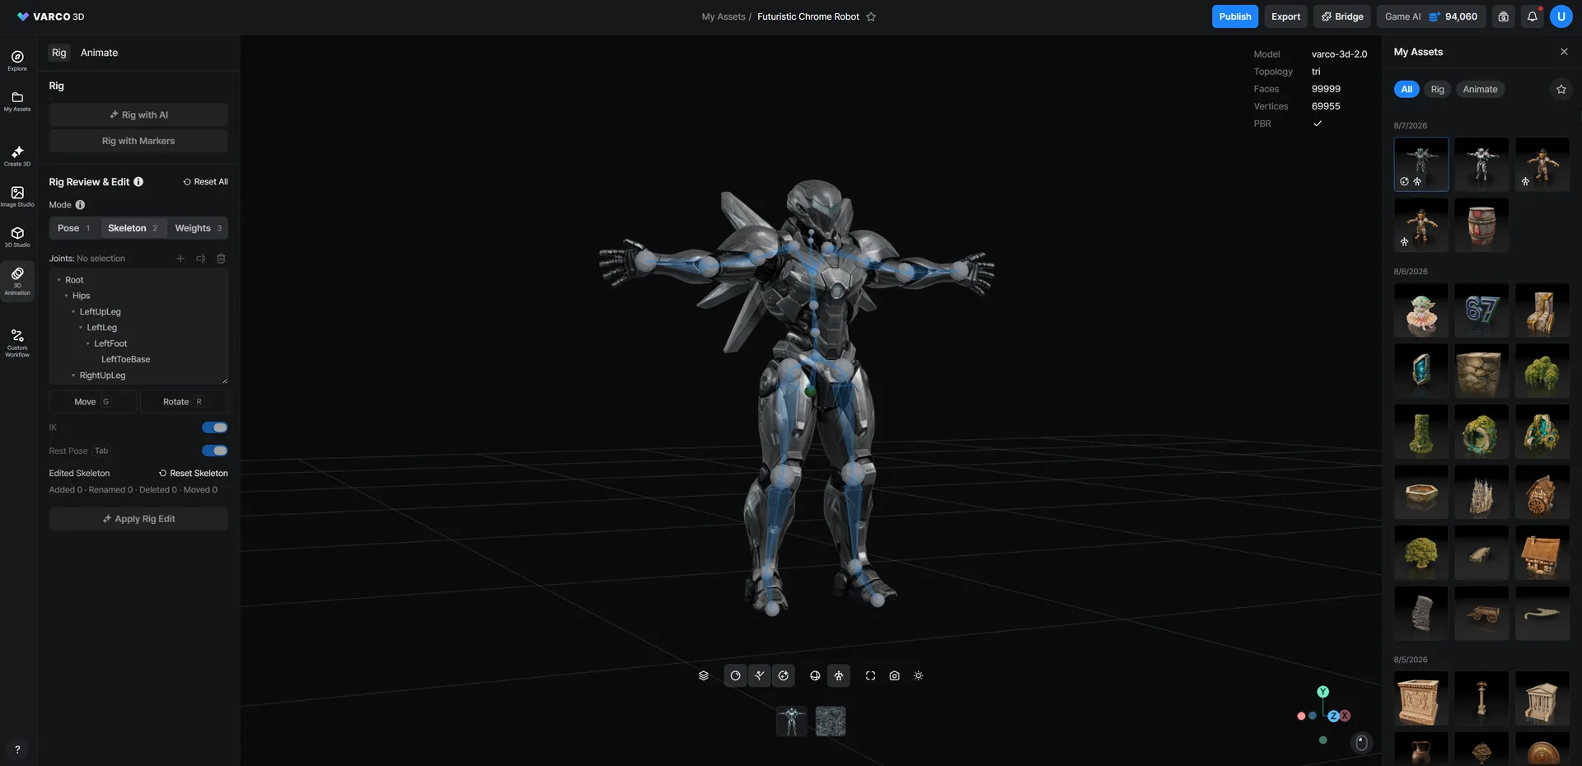The height and width of the screenshot is (766, 1582).
Task: Click the fullscreen frame icon in viewport toolbar
Action: click(870, 675)
